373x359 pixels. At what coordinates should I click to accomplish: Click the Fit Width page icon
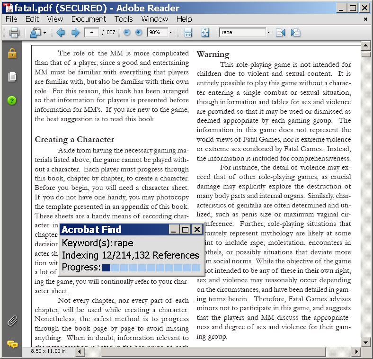(x=188, y=32)
